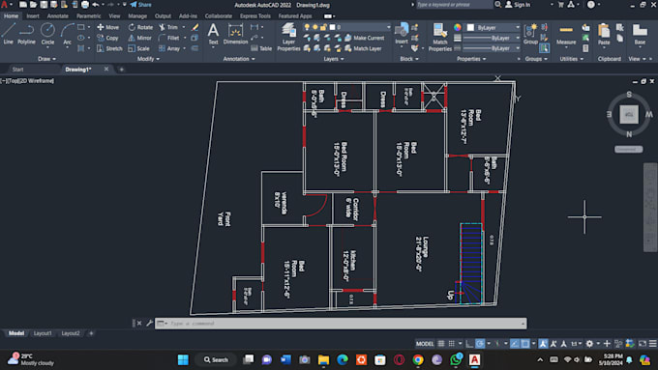Expand the Properties panel

(471, 59)
